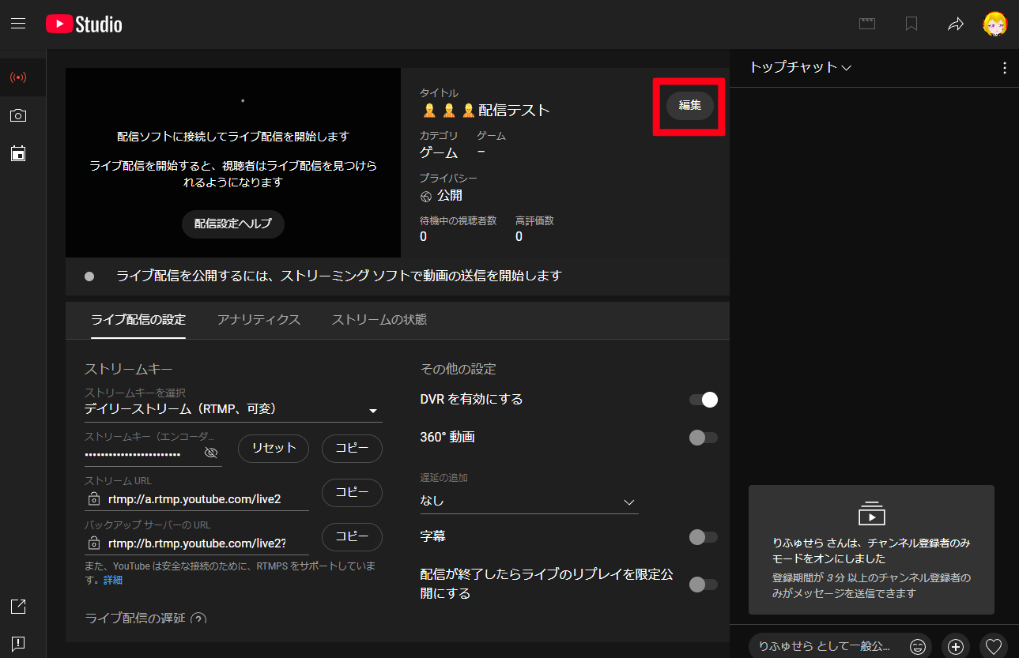Switch to the ストリームの状態 tab
This screenshot has height=658, width=1019.
379,320
